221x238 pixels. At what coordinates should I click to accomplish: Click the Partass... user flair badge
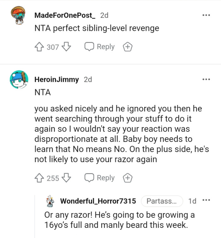[162, 201]
